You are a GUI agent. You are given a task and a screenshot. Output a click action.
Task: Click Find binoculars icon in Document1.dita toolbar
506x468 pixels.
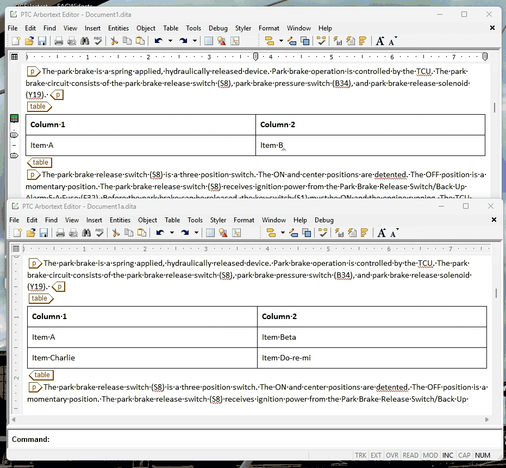pos(85,41)
